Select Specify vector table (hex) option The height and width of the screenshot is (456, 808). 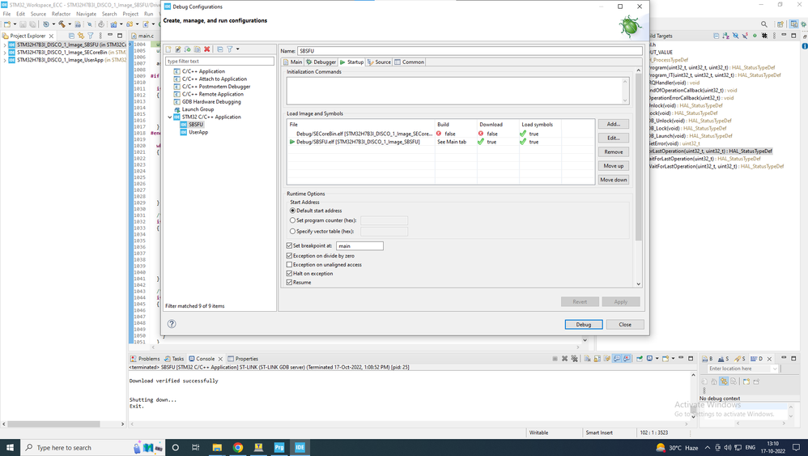coord(293,232)
